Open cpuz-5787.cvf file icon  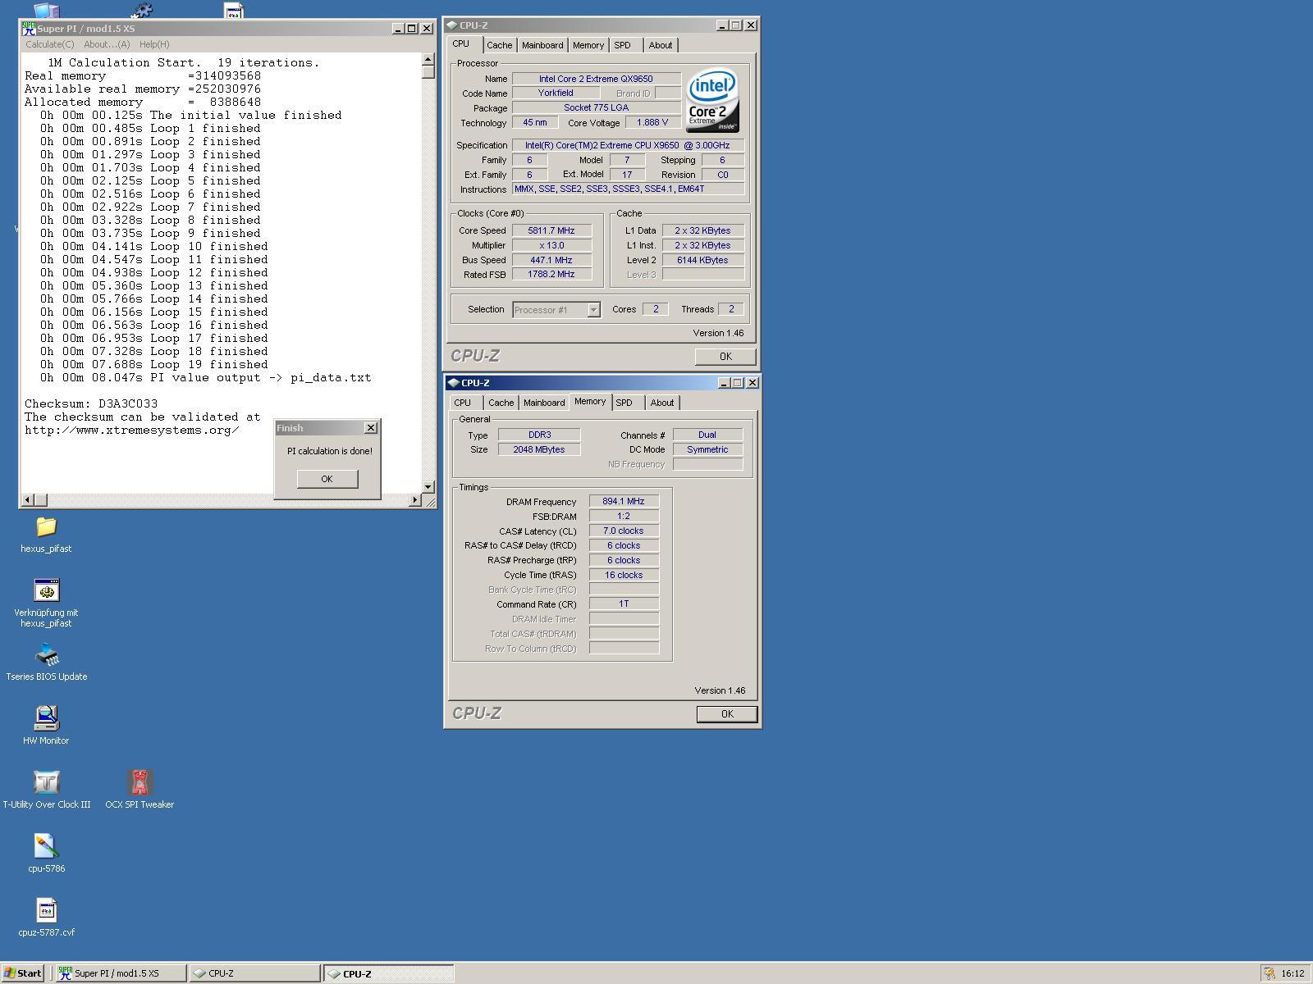pos(46,910)
